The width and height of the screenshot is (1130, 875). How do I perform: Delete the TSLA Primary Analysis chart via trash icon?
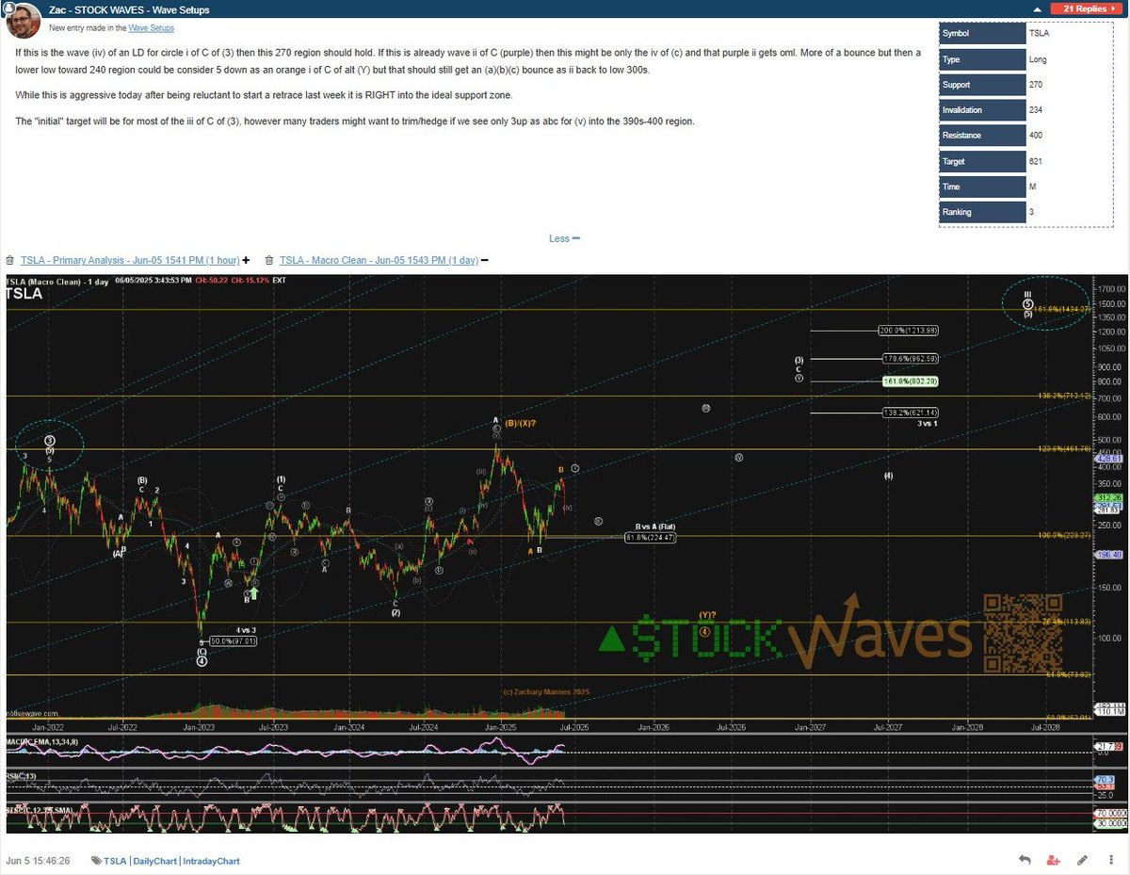pos(9,260)
